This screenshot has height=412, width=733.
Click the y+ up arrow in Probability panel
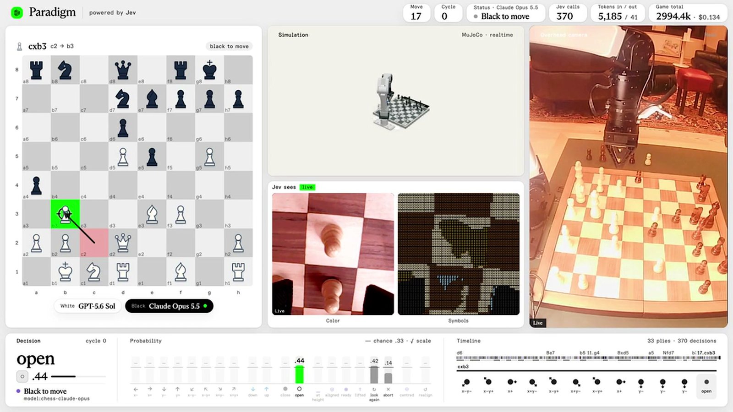[178, 389]
